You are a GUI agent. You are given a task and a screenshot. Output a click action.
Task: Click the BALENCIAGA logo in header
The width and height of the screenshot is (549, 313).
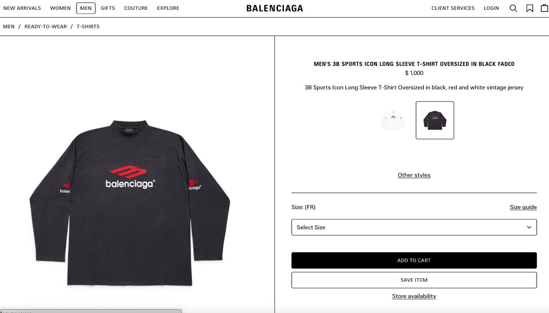(274, 8)
